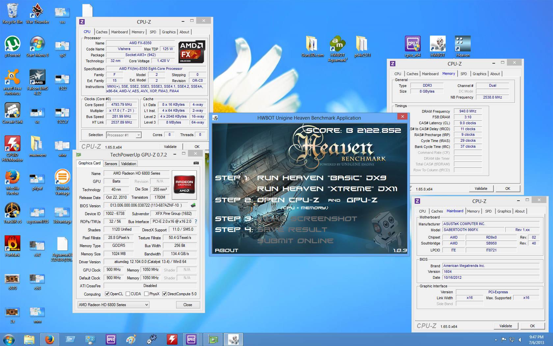Click the Windows Start orb
Image resolution: width=553 pixels, height=346 pixels.
click(9, 339)
